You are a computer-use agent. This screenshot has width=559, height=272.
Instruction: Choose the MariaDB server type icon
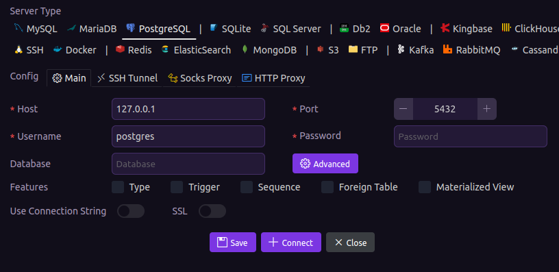[72, 28]
